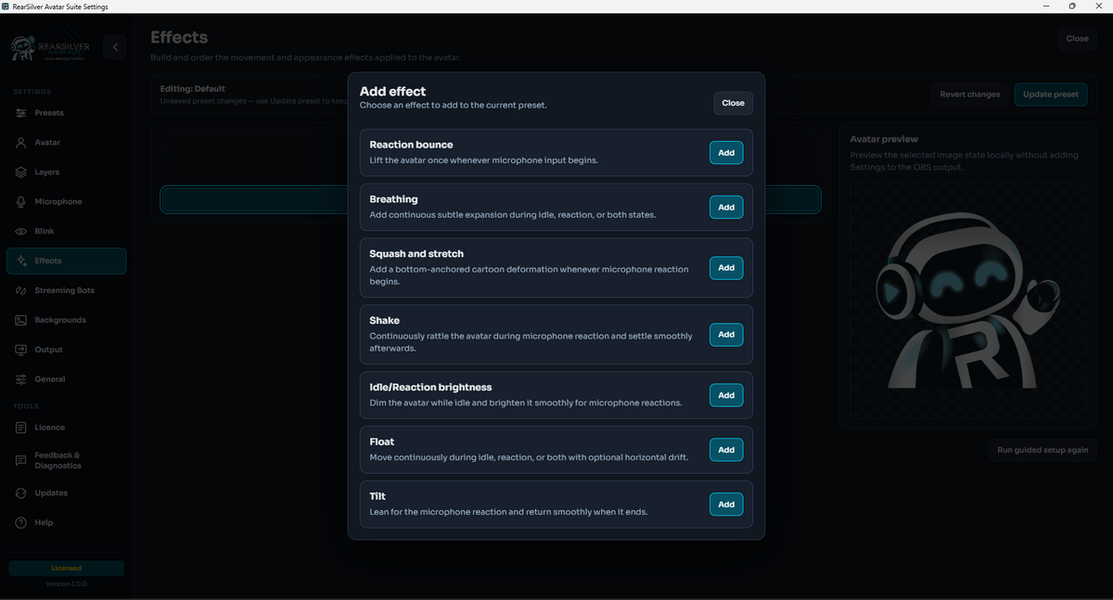
Task: Open the Licence menu item
Action: [66, 428]
